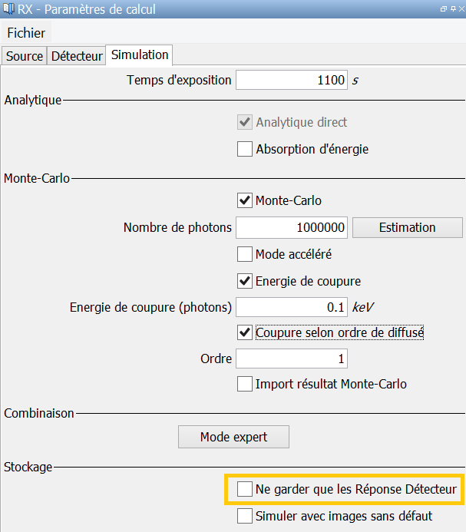Switch to the Source tab
The height and width of the screenshot is (532, 466).
[25, 56]
